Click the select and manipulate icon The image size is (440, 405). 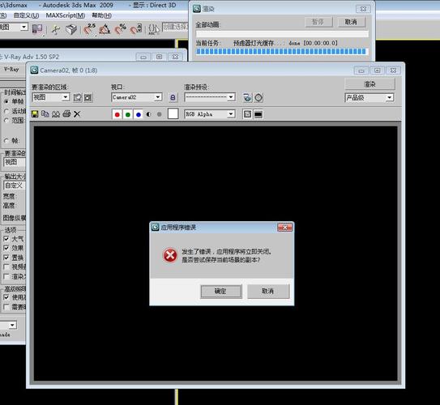coord(56,29)
